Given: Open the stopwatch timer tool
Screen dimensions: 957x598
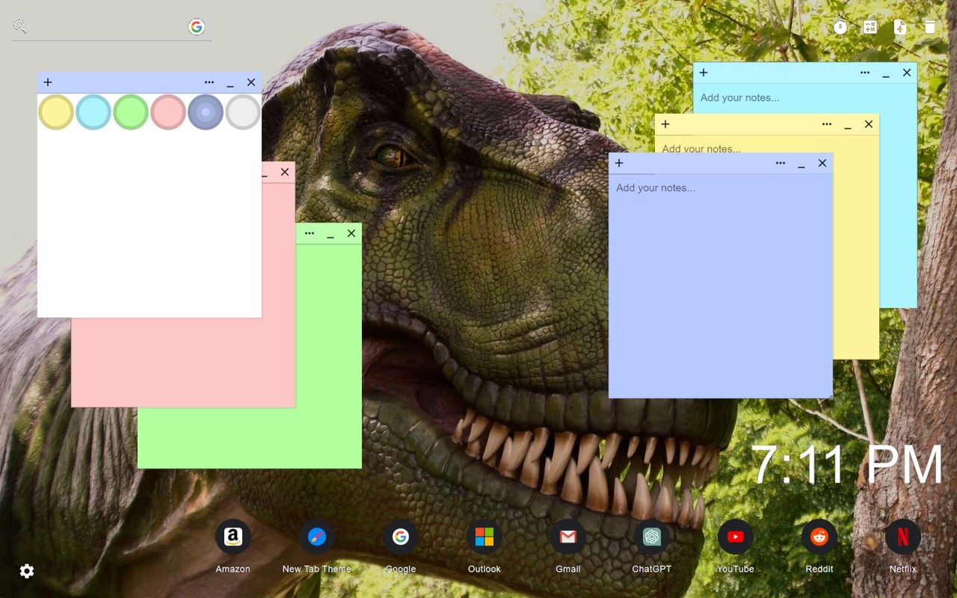Looking at the screenshot, I should [x=840, y=27].
